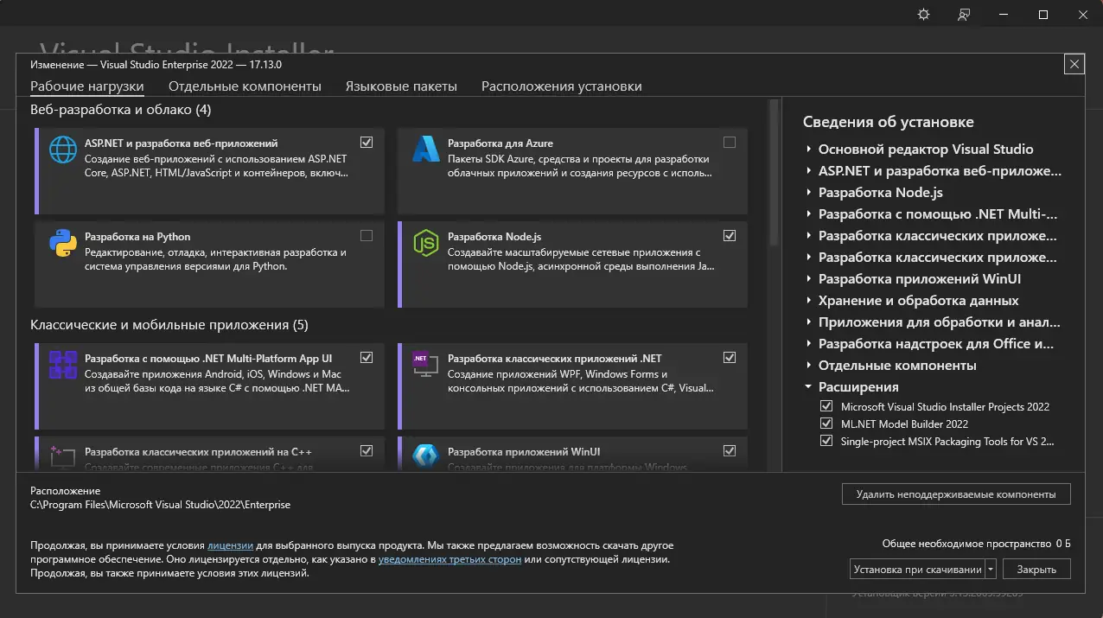Image resolution: width=1103 pixels, height=618 pixels.
Task: Open the Языковые пакеты tab
Action: [401, 86]
